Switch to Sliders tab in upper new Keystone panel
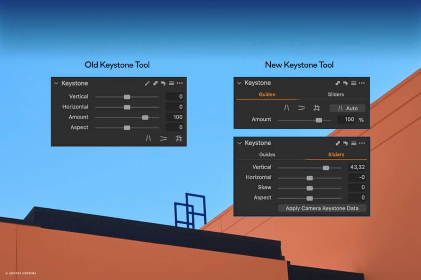Viewport: 421px width, 280px height. tap(336, 94)
